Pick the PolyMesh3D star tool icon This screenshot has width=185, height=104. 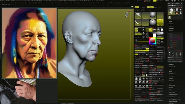pyautogui.click(x=181, y=10)
